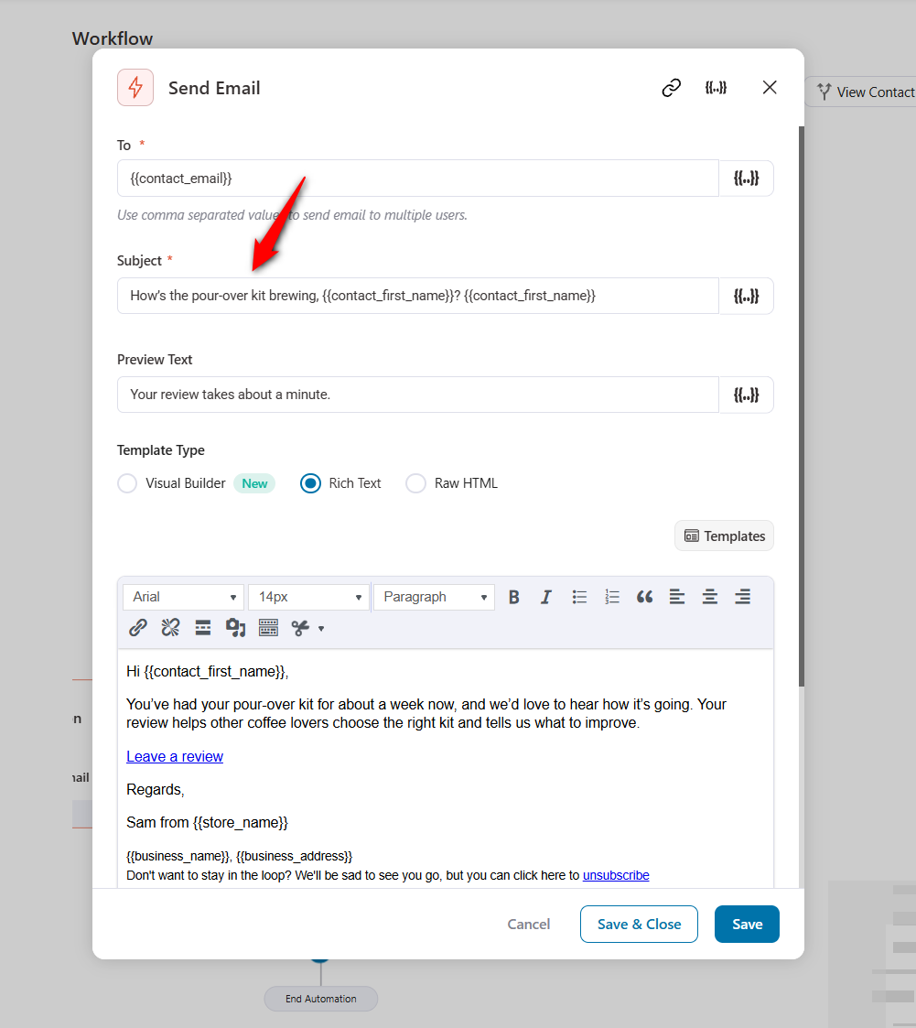916x1028 pixels.
Task: Select the Rich Text template type
Action: pos(310,483)
